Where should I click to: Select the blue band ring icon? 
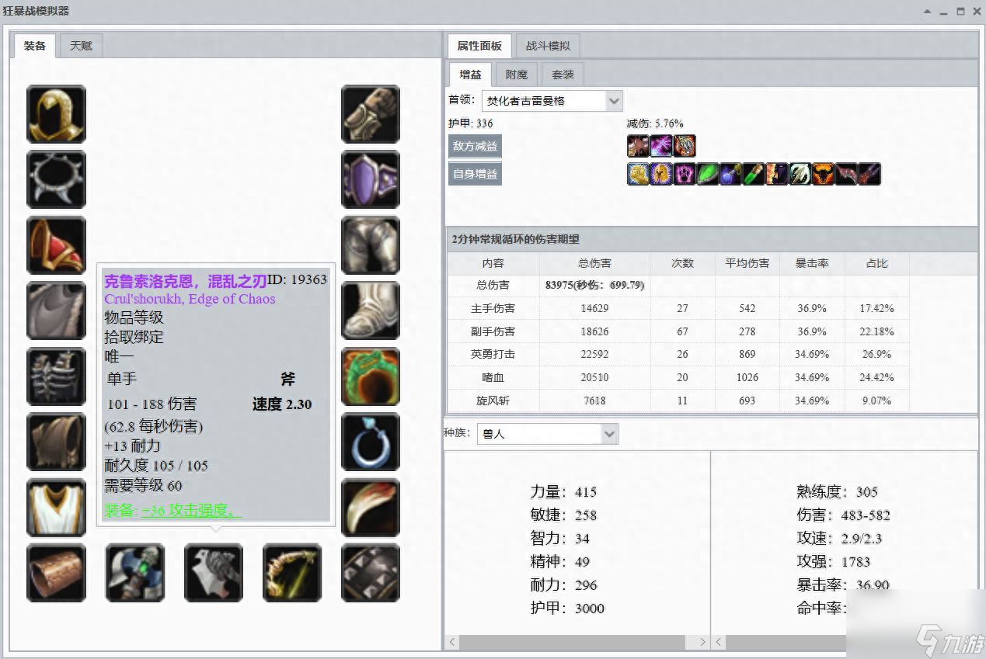point(371,442)
